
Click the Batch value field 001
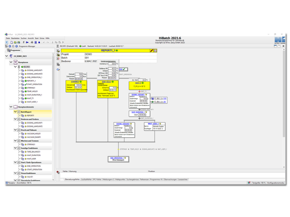[120, 58]
